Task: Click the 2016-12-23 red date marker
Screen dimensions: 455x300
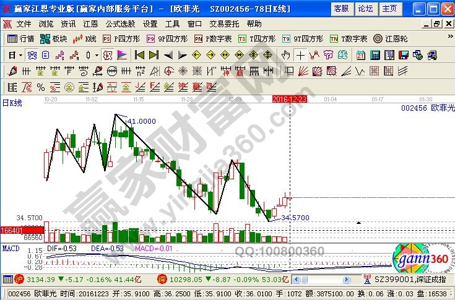Action: click(290, 99)
